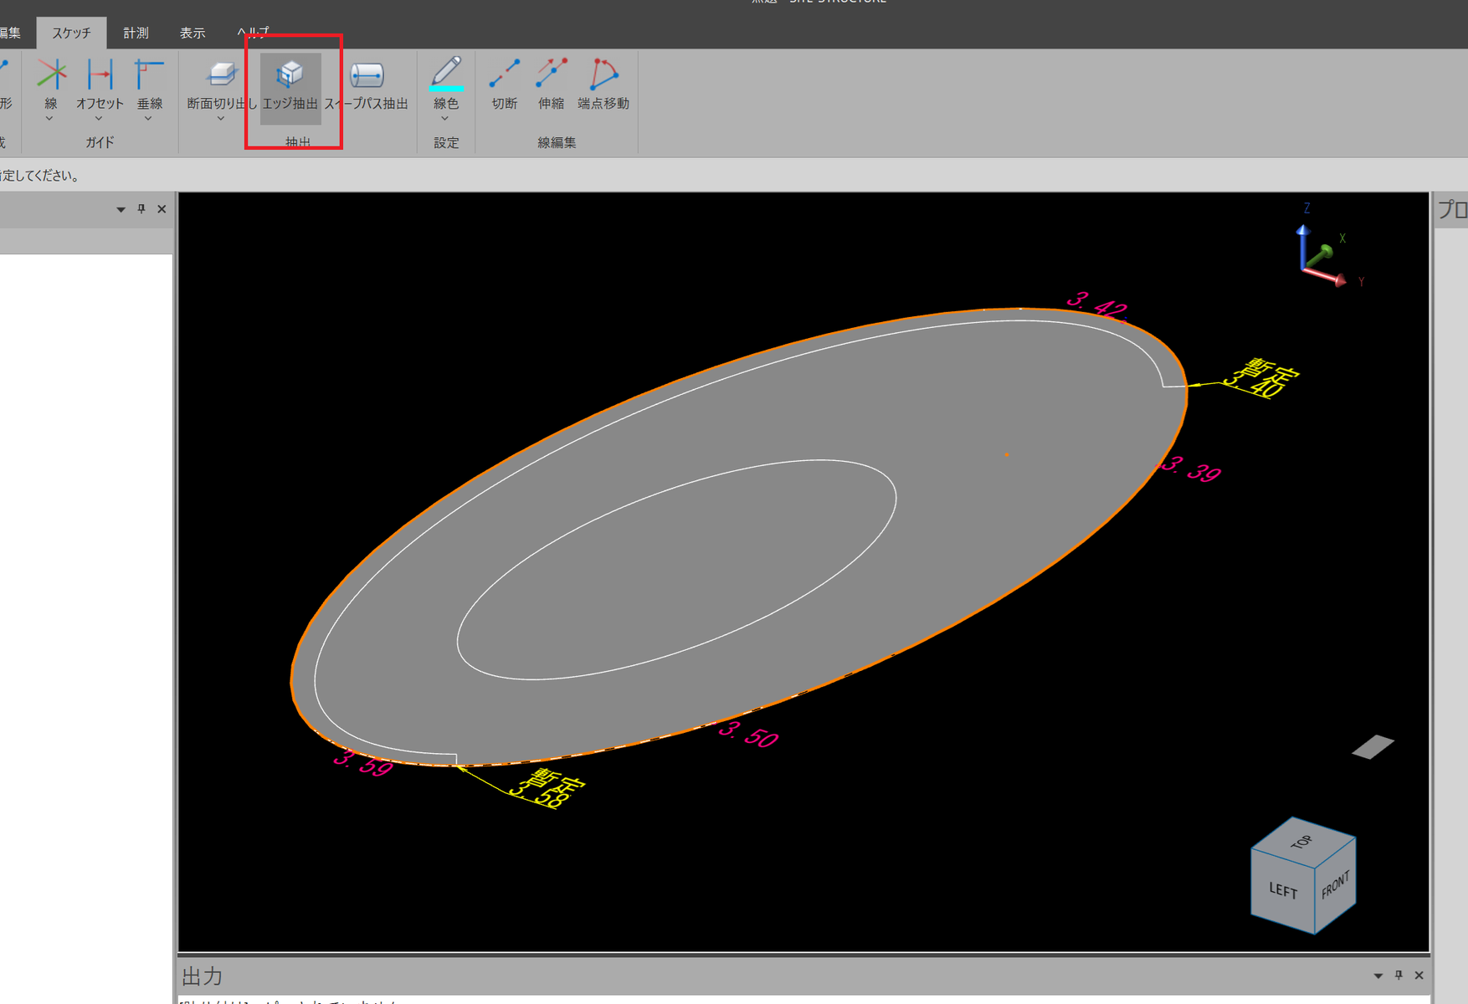The width and height of the screenshot is (1468, 1004).
Task: Click the green X axis of triad
Action: click(x=1321, y=254)
